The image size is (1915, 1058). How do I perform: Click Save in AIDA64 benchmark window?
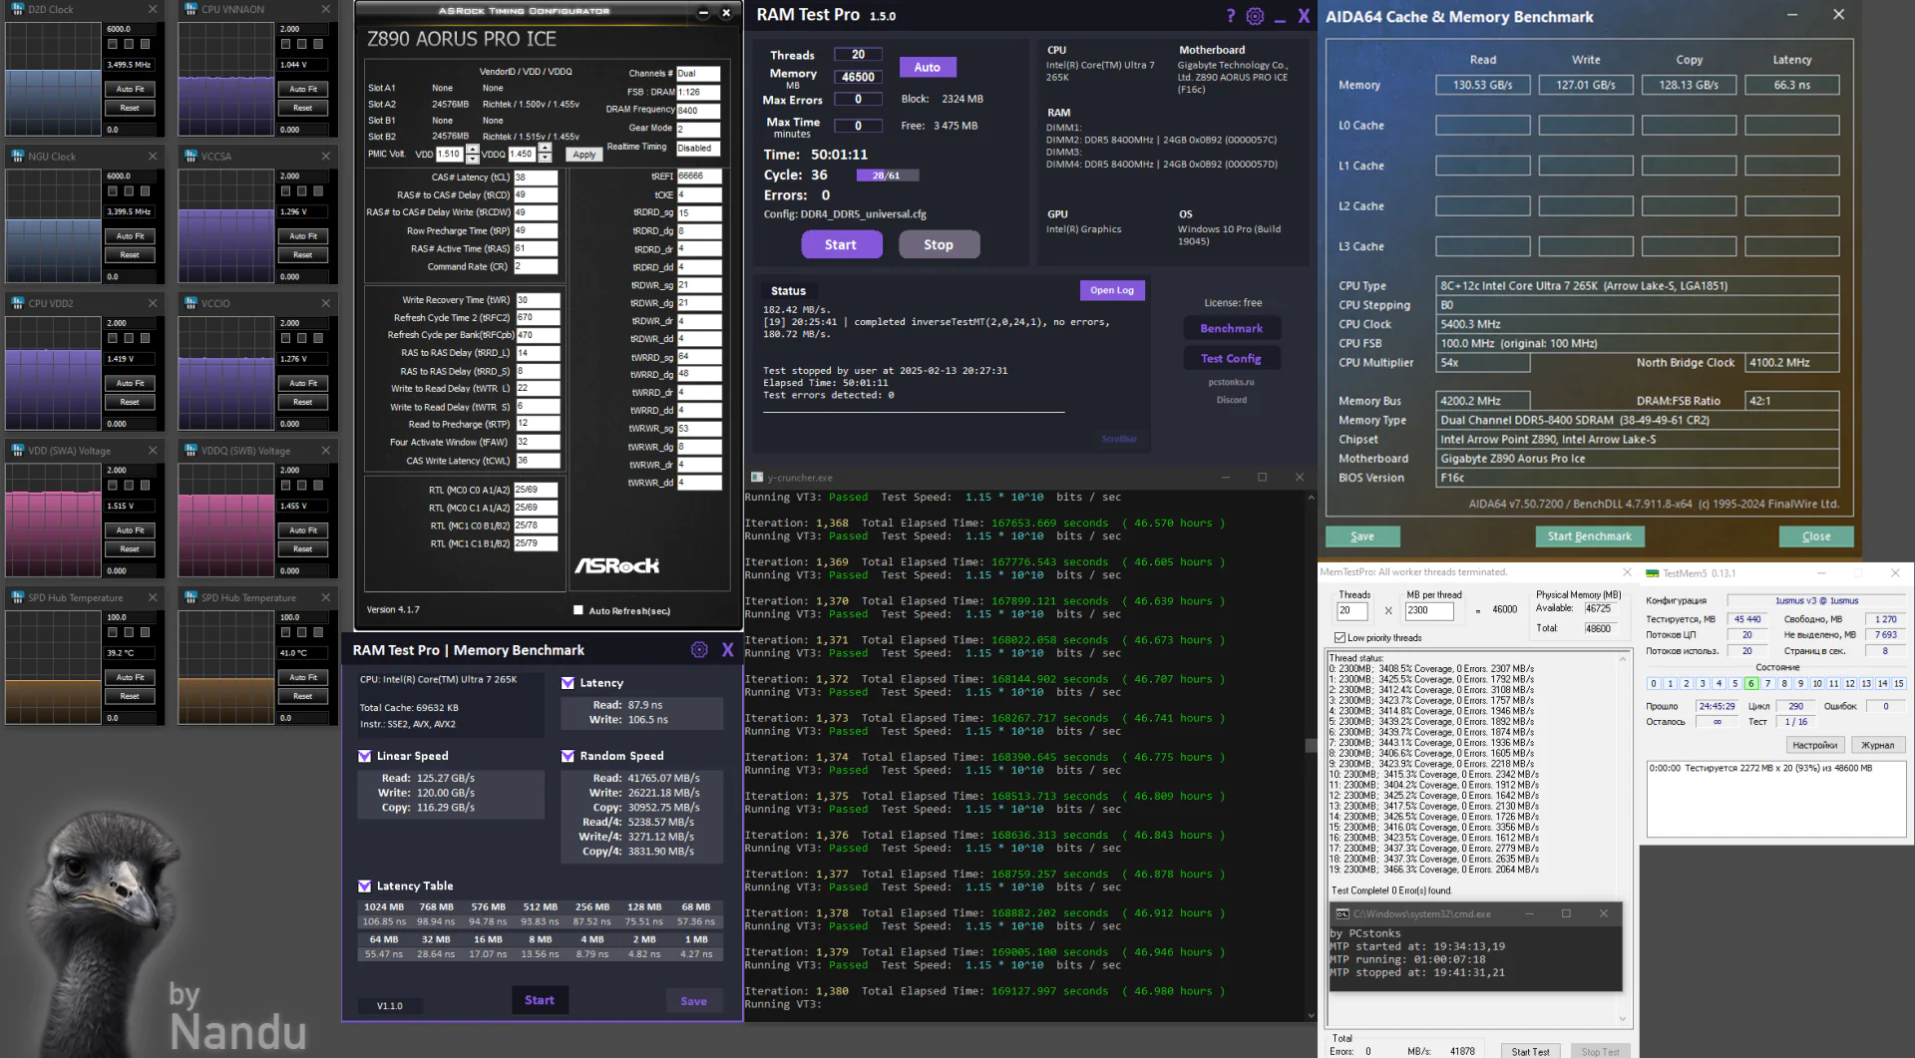[x=1362, y=536]
